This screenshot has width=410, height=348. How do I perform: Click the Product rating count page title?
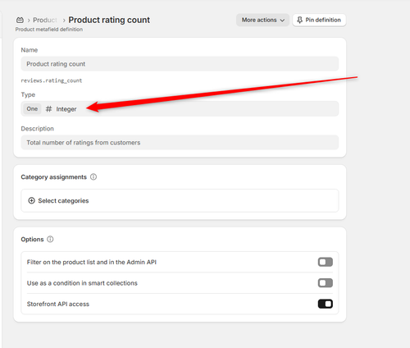pos(109,20)
